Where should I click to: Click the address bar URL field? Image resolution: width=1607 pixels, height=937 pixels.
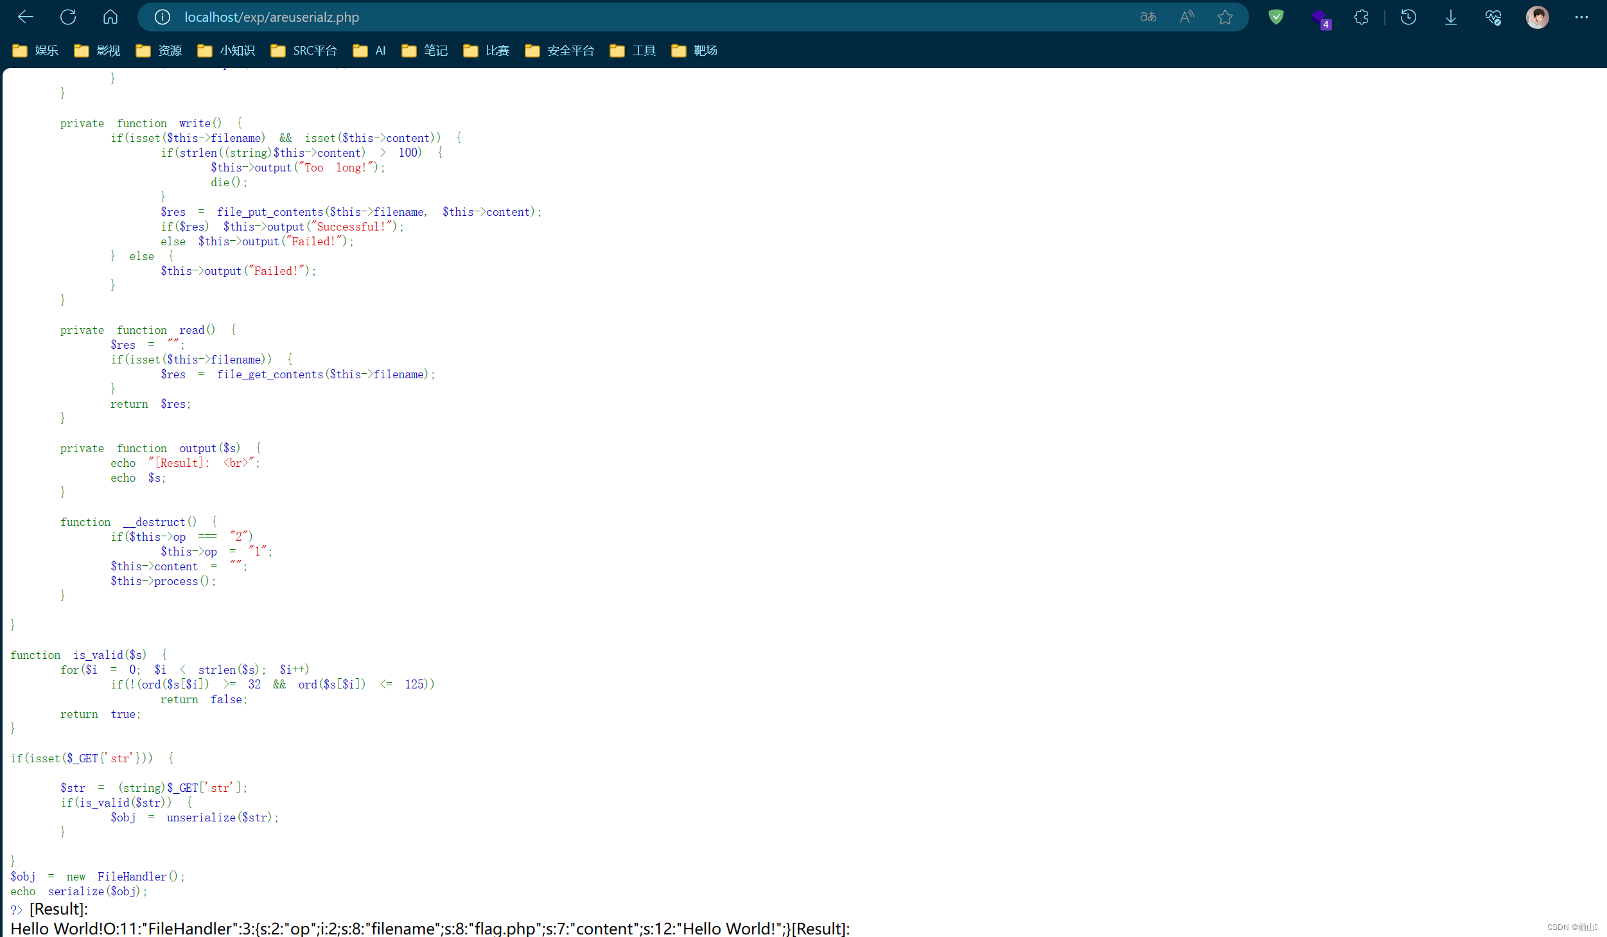coord(578,17)
